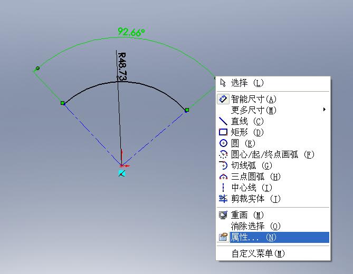This screenshot has height=274, width=353.
Task: Click the Trim Entities icon next to 剪裁实体
Action: [223, 199]
